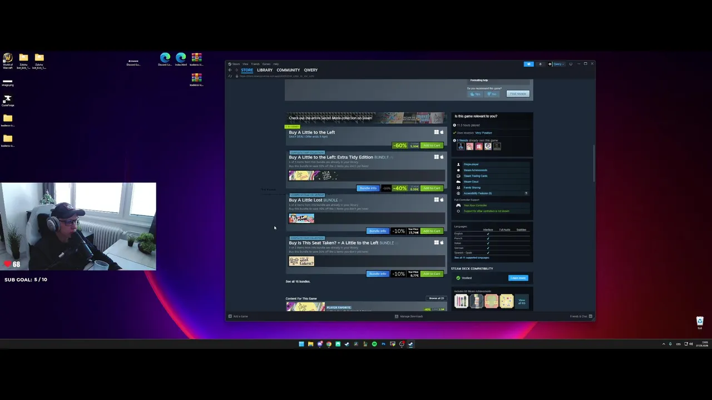
Task: Reload the Steam store page
Action: [230, 76]
